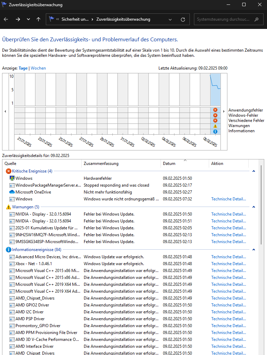Move chart to later dates arrow
The image size is (267, 355).
(x=224, y=112)
